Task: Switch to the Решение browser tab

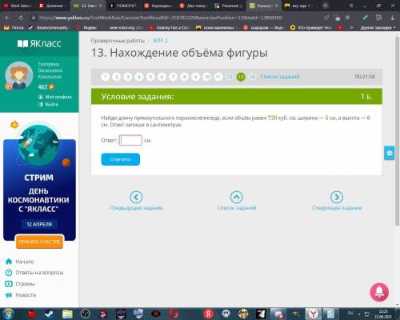Action: 228,6
